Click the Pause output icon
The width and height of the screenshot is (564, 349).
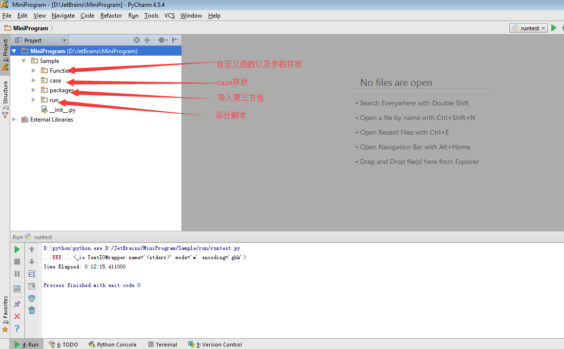coord(17,274)
